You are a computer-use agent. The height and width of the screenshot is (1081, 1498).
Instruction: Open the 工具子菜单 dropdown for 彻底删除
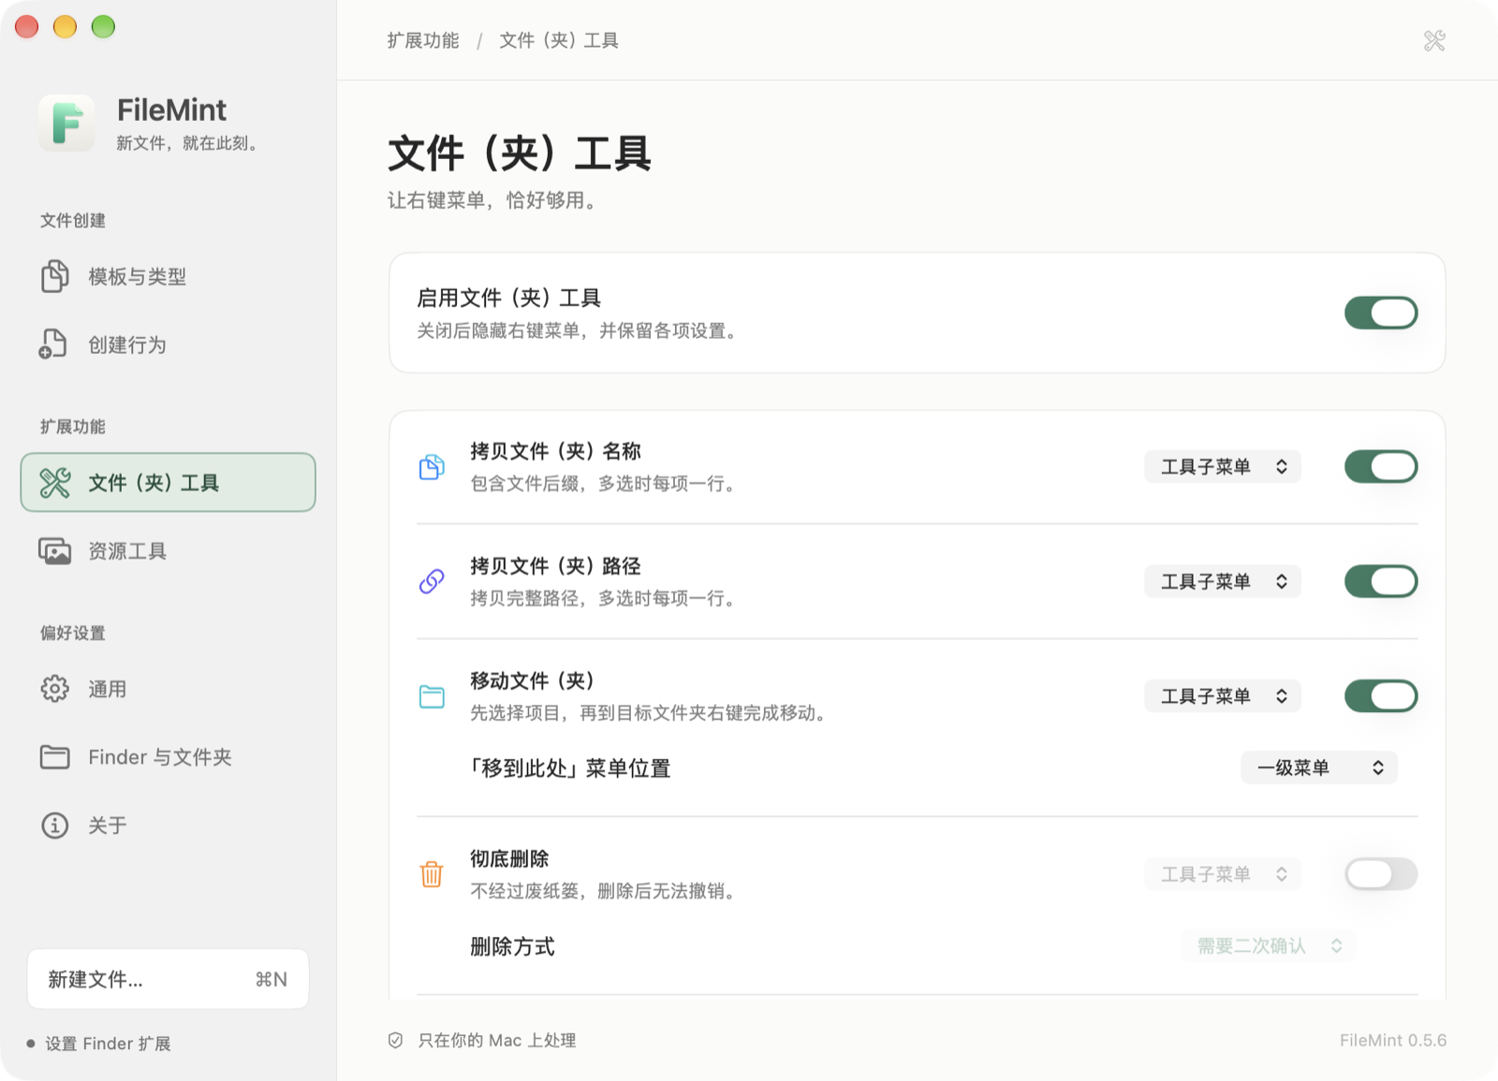1223,874
